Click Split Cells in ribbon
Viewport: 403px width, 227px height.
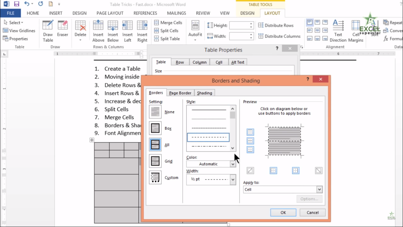tap(166, 30)
